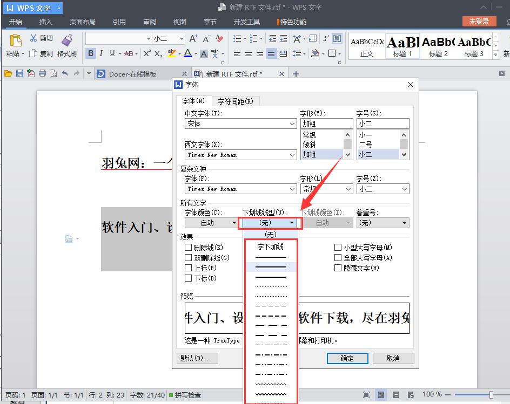The image size is (510, 404).
Task: Open the 审阅 ribbon tab
Action: point(150,22)
